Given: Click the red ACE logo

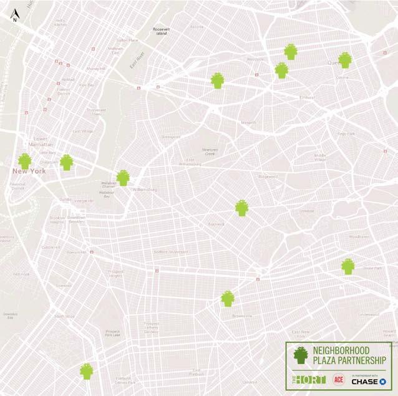Looking at the screenshot, I should pos(339,380).
